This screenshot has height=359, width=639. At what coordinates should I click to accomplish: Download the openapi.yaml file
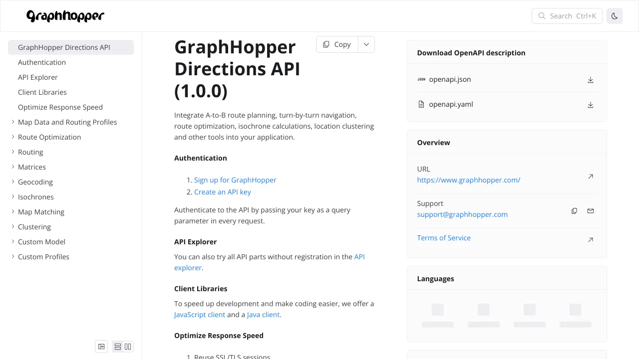click(591, 105)
